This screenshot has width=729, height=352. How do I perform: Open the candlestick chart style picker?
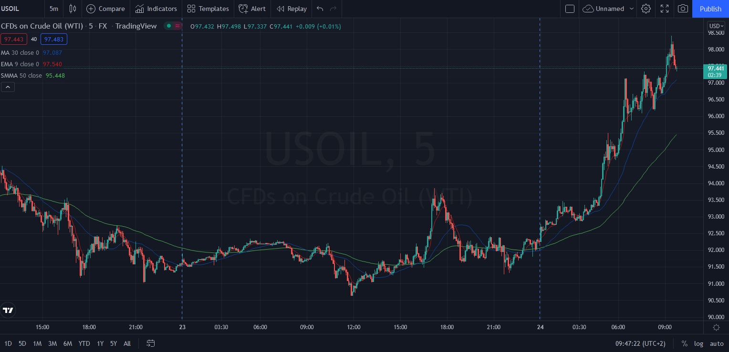(x=73, y=9)
